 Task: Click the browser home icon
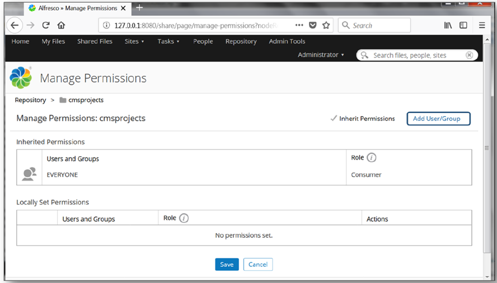61,25
